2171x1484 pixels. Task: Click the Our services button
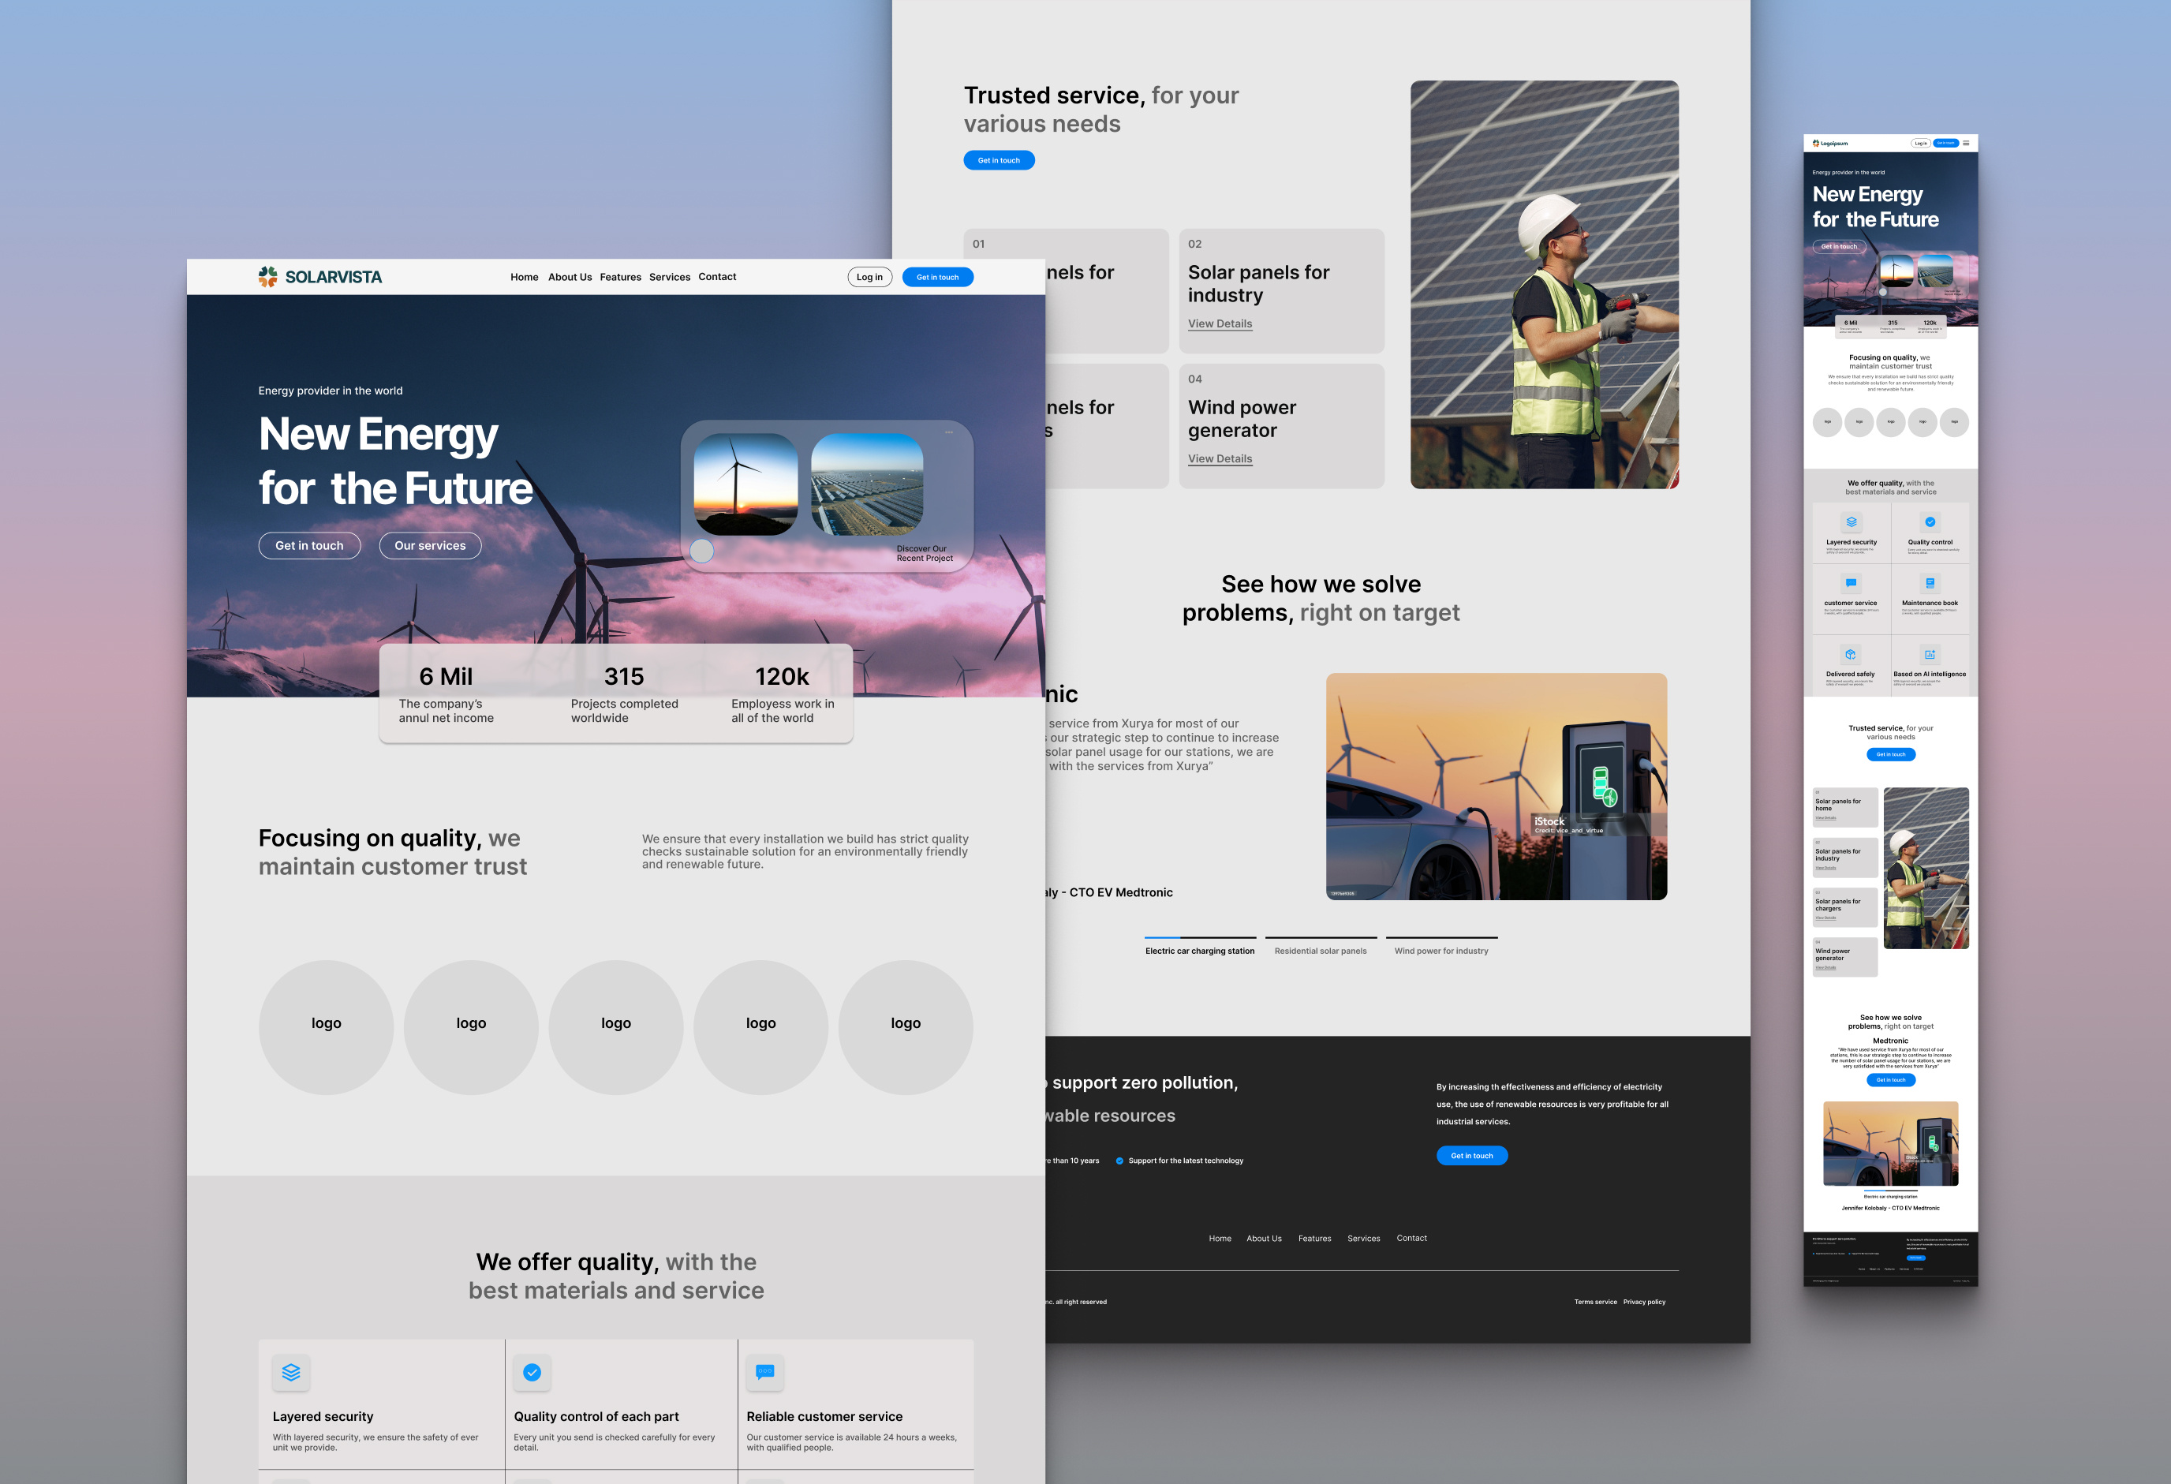pyautogui.click(x=430, y=545)
